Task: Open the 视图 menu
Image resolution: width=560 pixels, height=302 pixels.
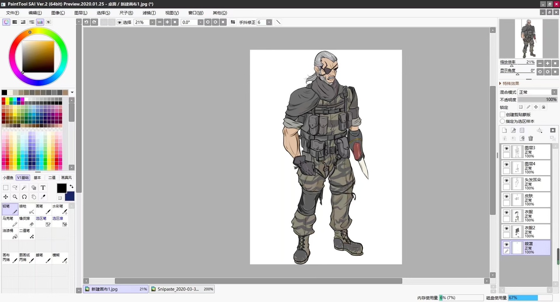Action: (x=172, y=13)
